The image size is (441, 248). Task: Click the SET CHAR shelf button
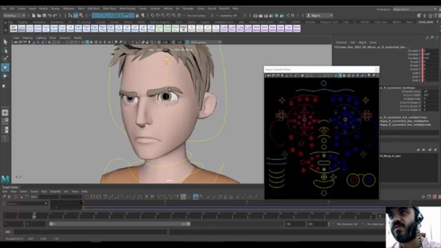point(14,28)
